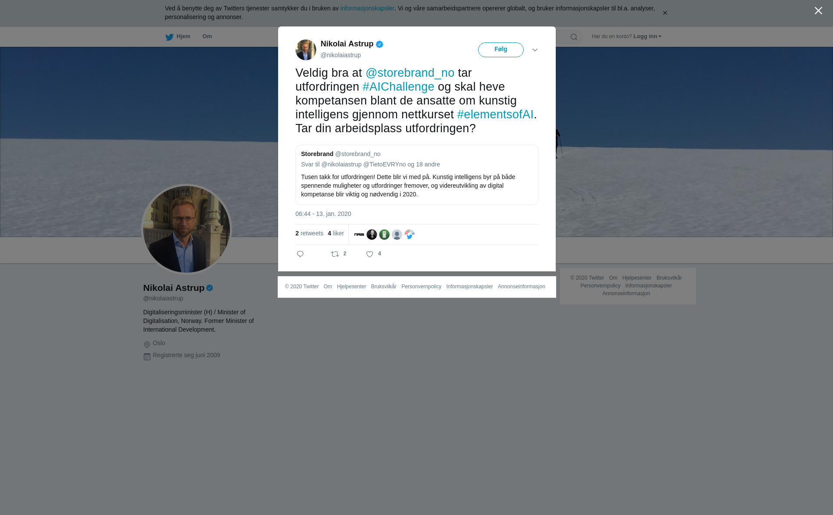The width and height of the screenshot is (833, 515).
Task: Click Nikolai Astrup's avatar in the tweet
Action: pos(306,50)
